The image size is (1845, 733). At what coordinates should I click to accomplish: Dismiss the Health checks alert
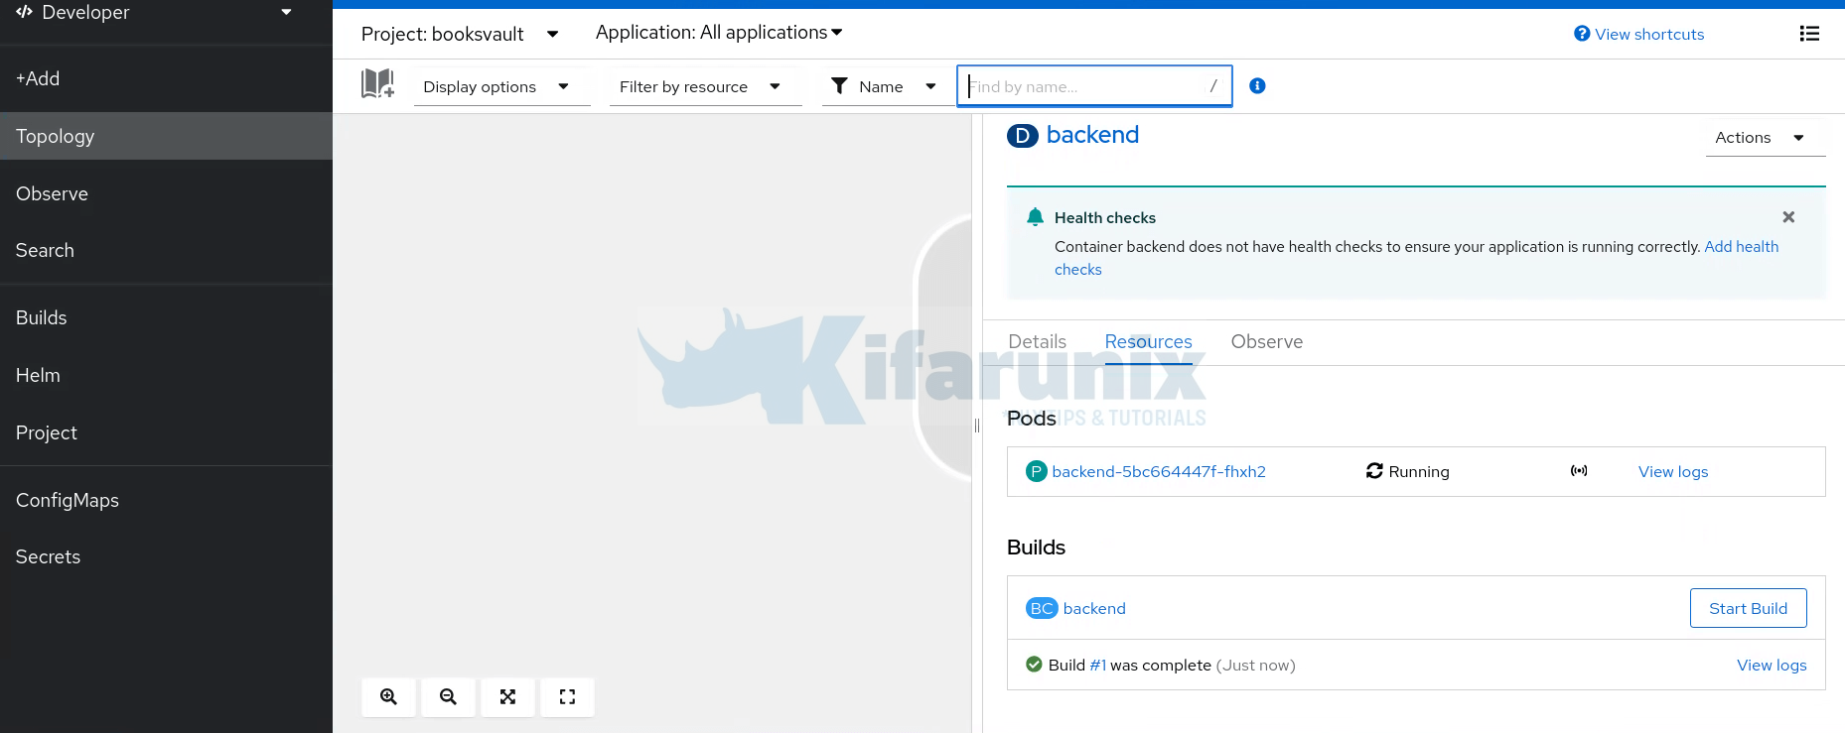(1788, 217)
